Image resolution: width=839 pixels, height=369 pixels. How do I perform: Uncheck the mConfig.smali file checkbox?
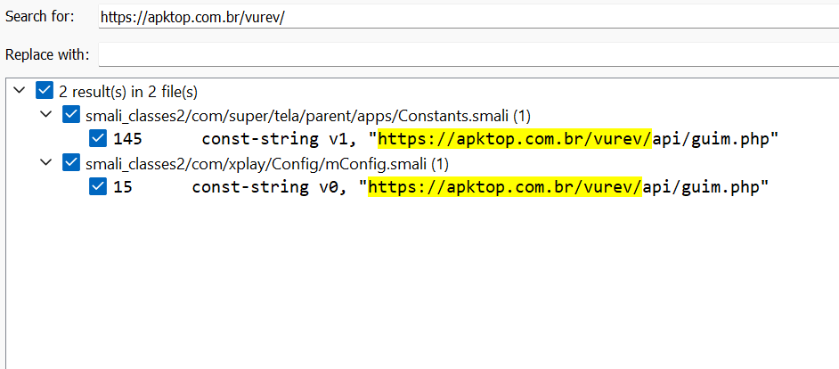coord(71,163)
